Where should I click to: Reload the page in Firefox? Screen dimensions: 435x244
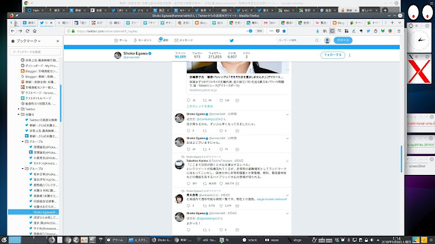click(x=27, y=31)
